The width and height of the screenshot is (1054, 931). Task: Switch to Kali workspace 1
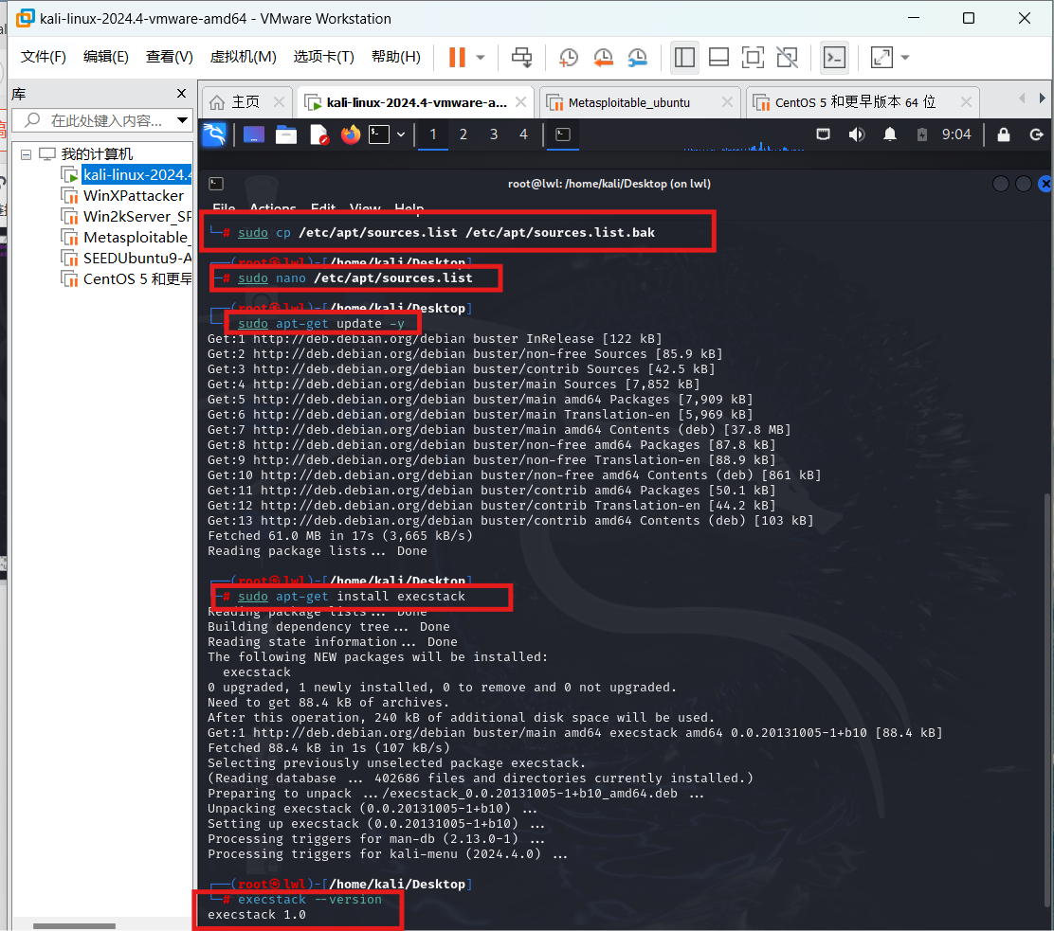(x=433, y=135)
